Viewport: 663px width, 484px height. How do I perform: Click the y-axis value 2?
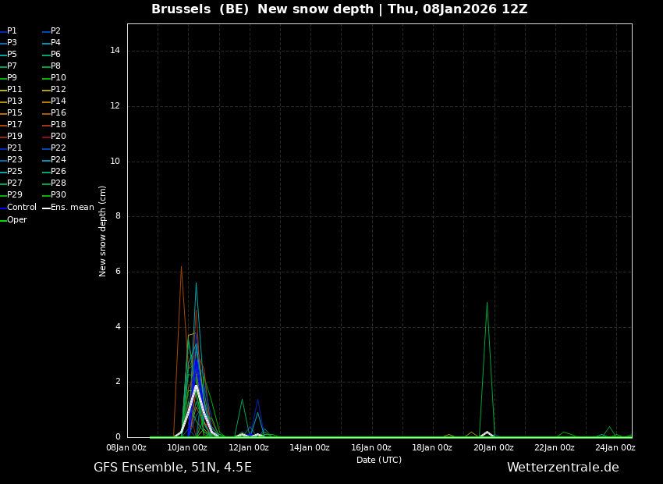point(118,382)
